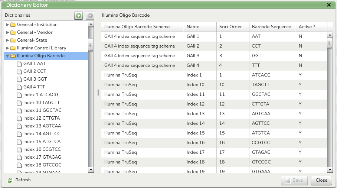Click the document icon for Index 13 AGTCAA

(19, 126)
